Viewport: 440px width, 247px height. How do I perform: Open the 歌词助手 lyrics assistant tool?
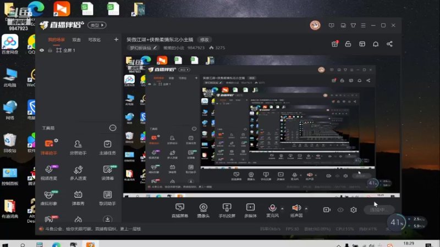pos(107,198)
